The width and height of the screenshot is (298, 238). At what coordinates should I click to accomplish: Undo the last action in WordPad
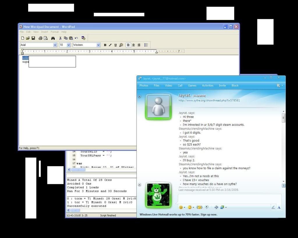77,38
